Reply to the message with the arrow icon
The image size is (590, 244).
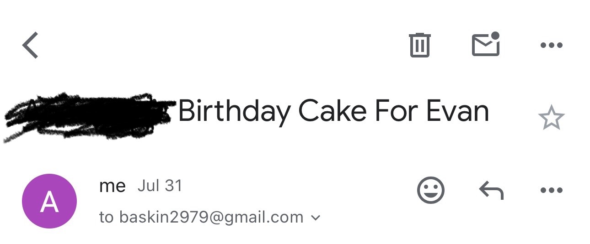[x=491, y=190]
